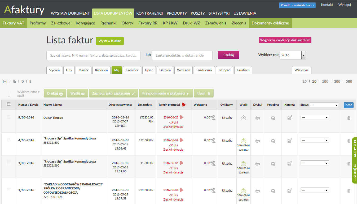Open the status dropdown for the Daisy Thorpe invoice

tap(315, 117)
